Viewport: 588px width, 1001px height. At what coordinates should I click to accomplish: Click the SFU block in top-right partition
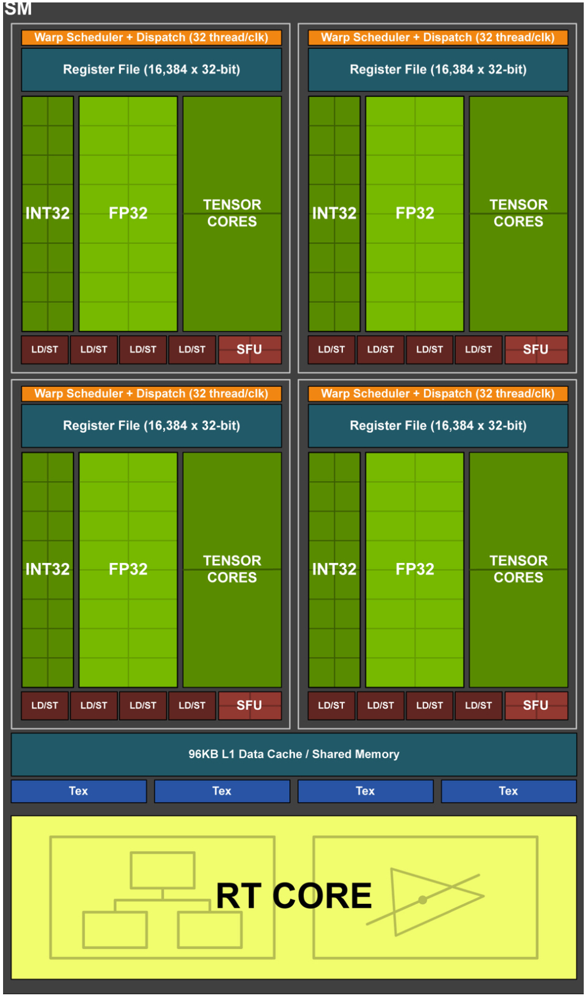click(537, 349)
